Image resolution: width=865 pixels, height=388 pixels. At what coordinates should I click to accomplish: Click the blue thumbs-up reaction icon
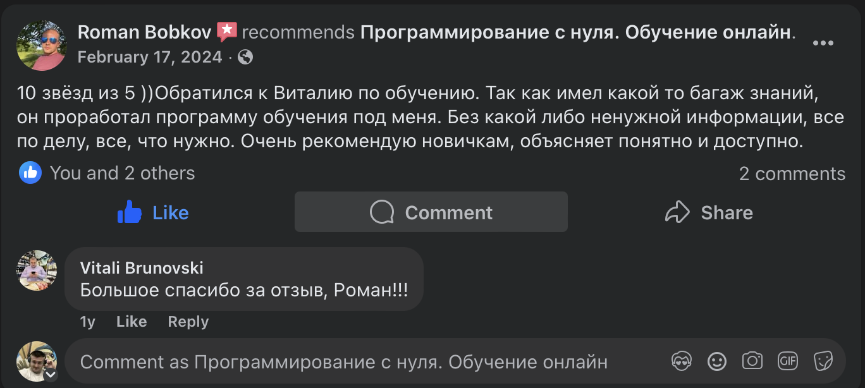point(29,173)
